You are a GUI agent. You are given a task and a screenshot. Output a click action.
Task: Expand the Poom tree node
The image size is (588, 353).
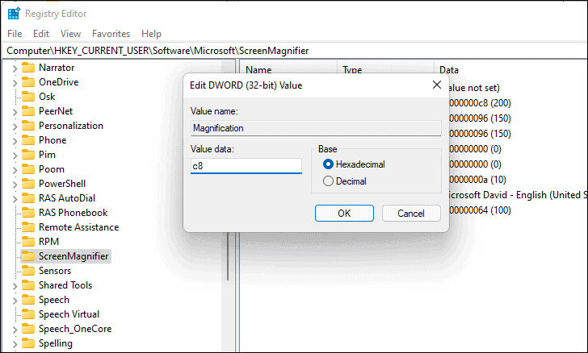click(15, 170)
